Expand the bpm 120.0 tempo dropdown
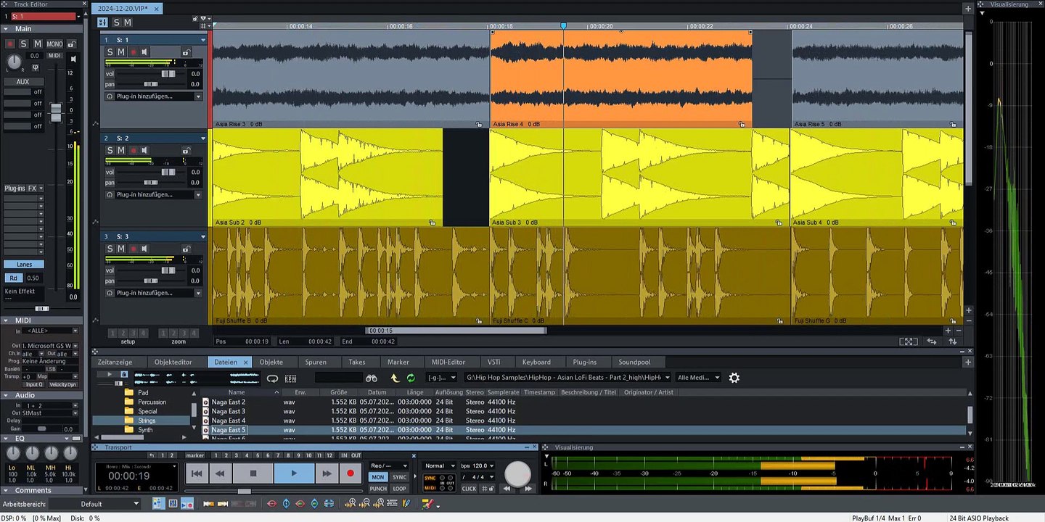Viewport: 1045px width, 522px height. (x=491, y=465)
